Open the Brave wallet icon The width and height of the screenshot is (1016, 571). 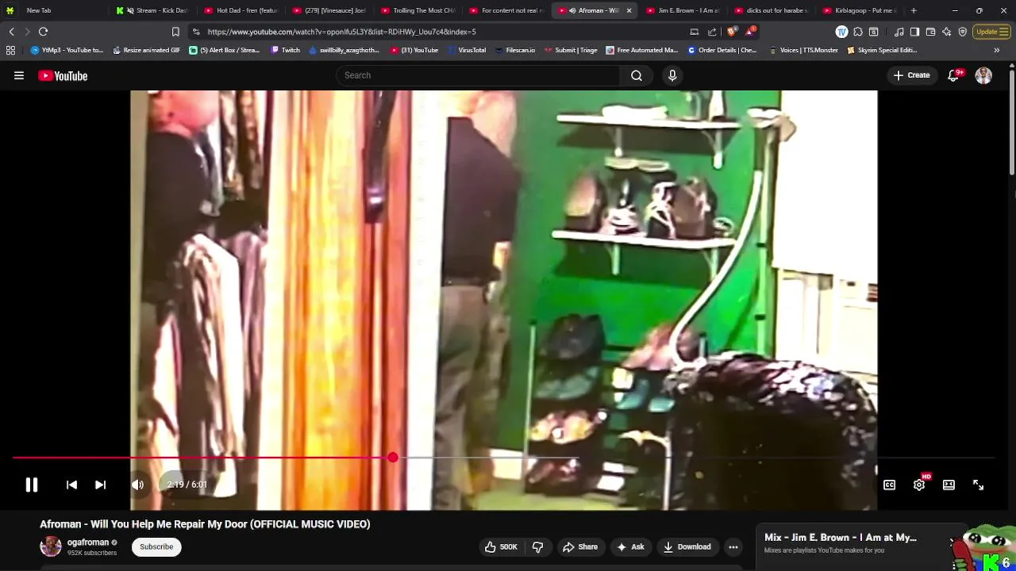[930, 32]
